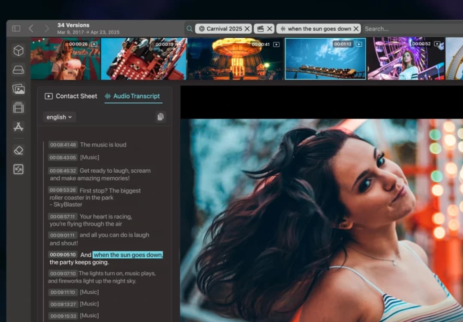Click transcript line 'The music is loud'
This screenshot has height=322, width=463.
103,145
